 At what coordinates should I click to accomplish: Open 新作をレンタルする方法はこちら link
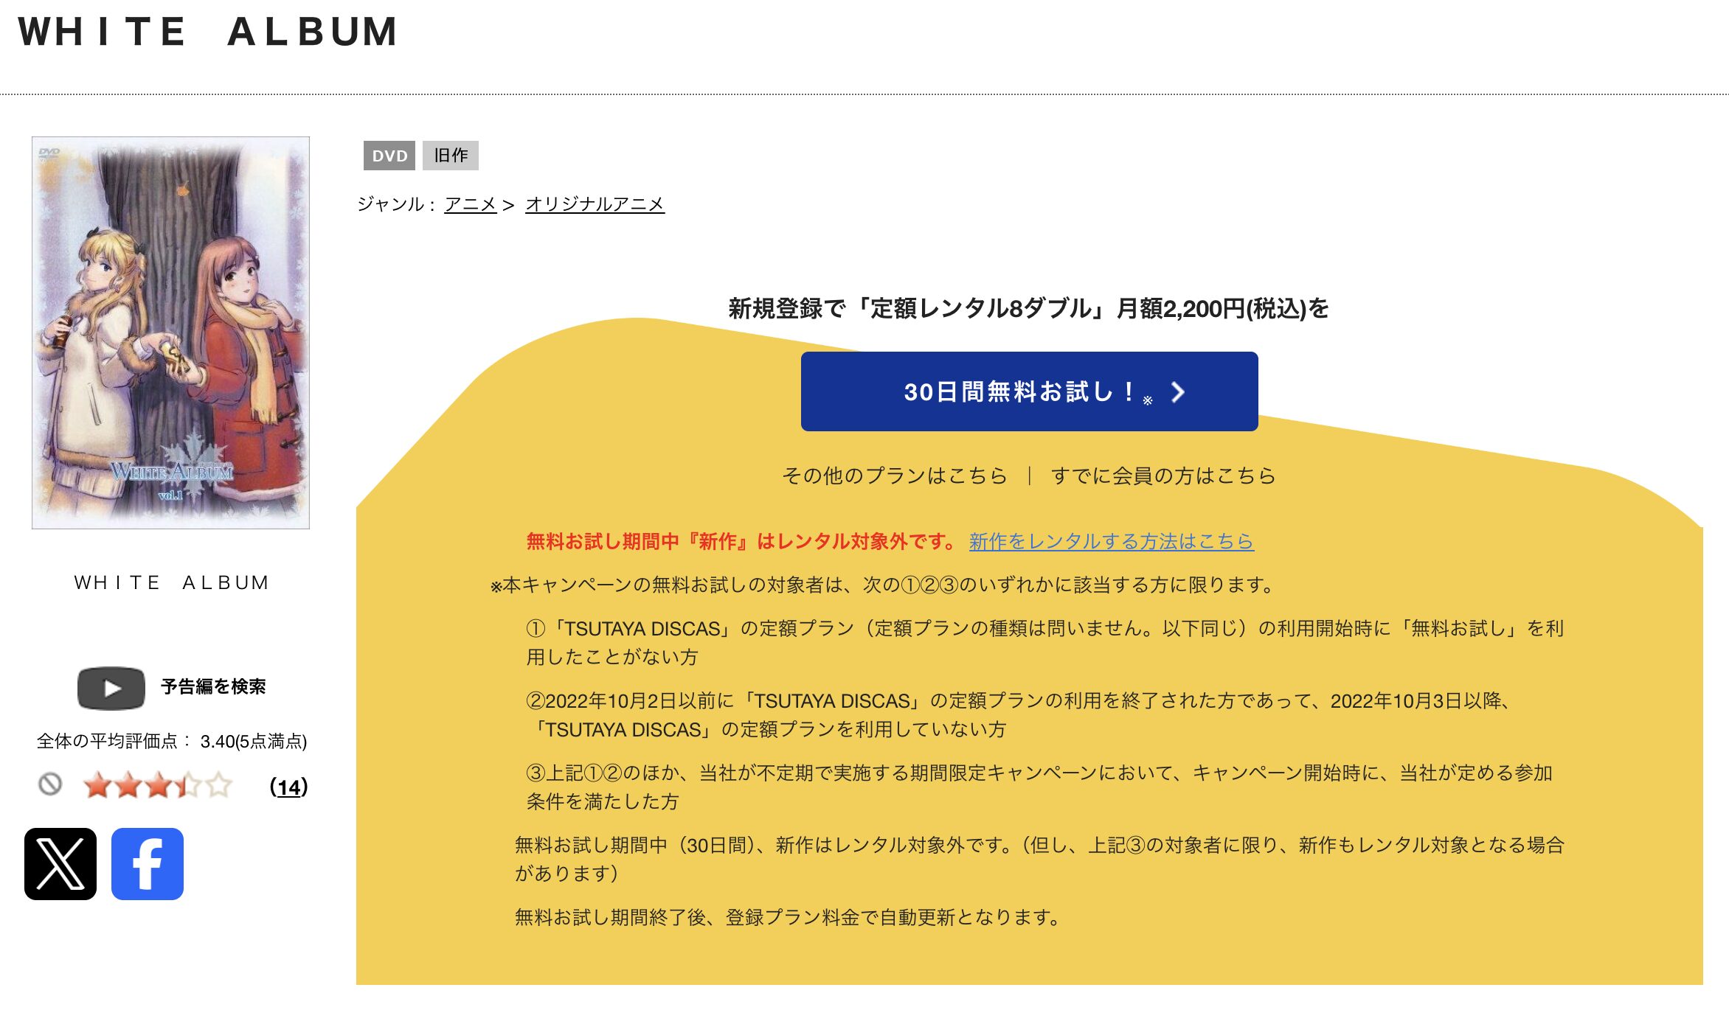[1111, 542]
